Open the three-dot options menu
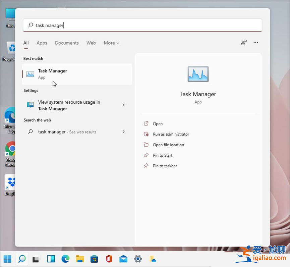Viewport: 290px width, 267px height. pos(256,43)
